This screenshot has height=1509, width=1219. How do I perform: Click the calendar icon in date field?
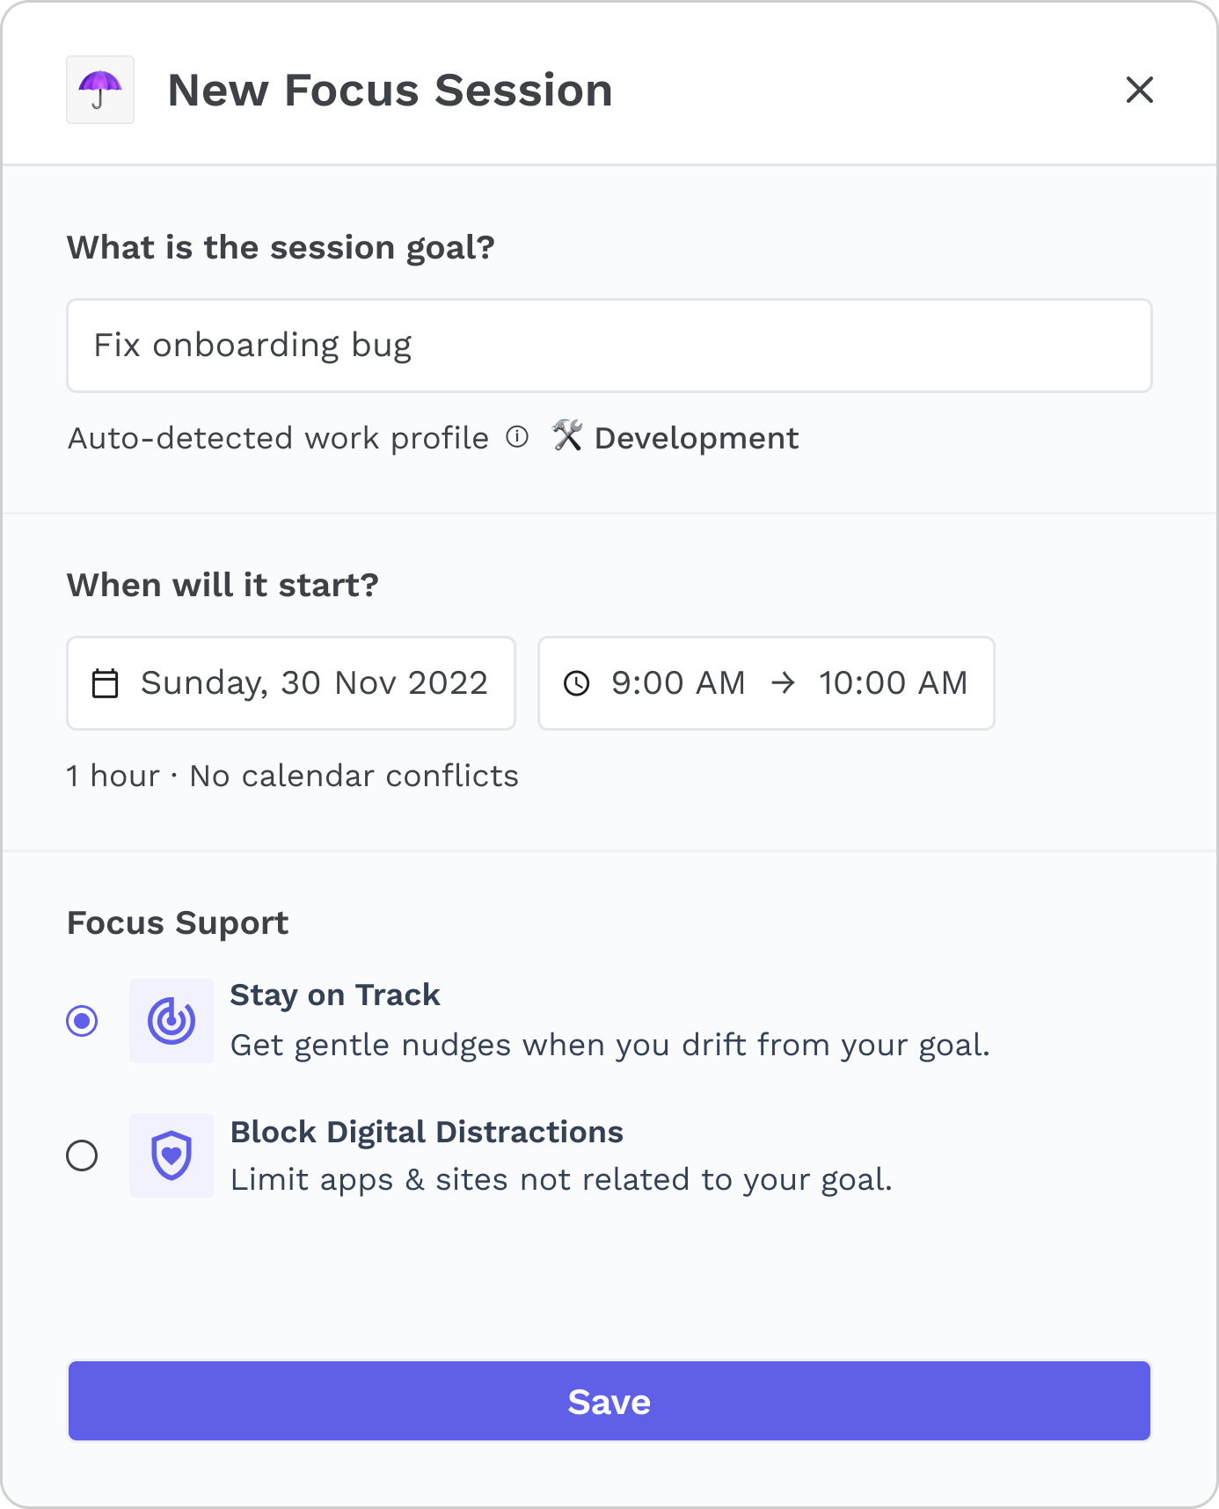click(106, 683)
